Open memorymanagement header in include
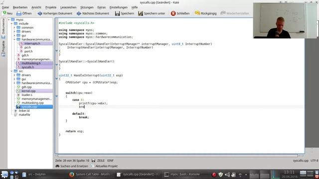Viewport: 319px width, 179px height. click(x=36, y=59)
